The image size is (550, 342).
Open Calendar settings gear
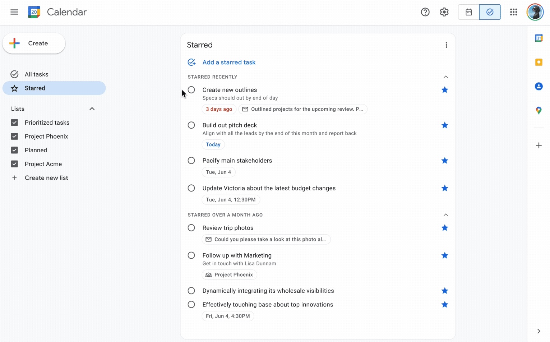point(444,12)
